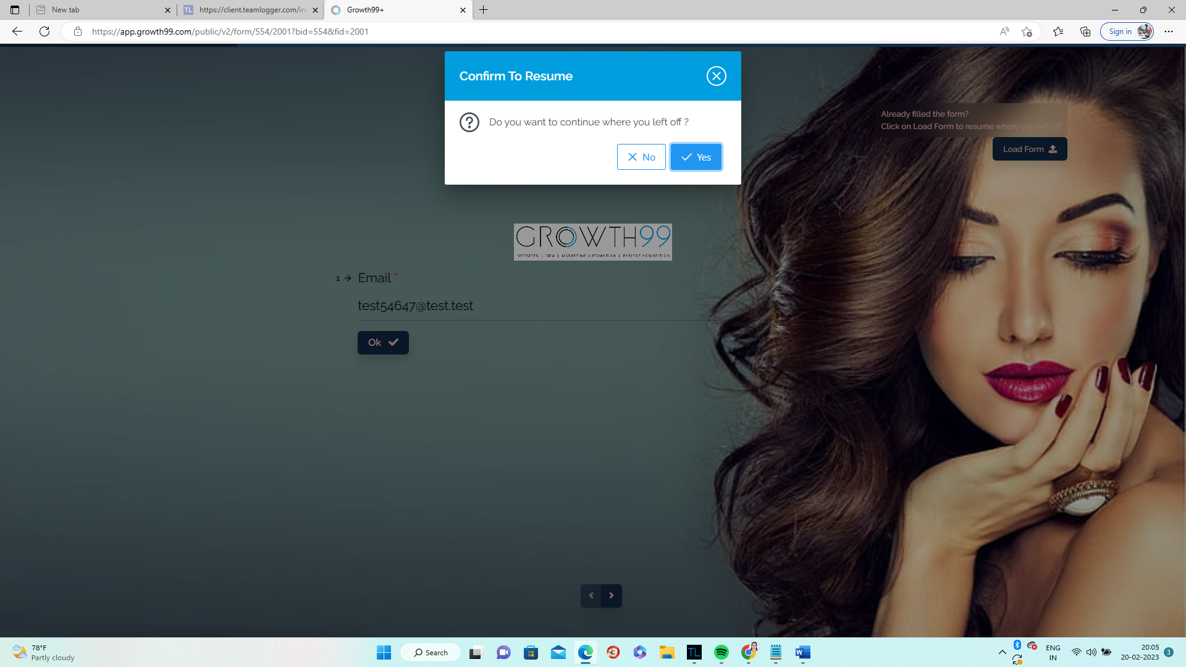Screen dimensions: 1186x667
Task: Open the Edge Settings and more menu
Action: [1169, 31]
